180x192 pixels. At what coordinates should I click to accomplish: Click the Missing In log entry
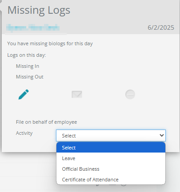28,66
